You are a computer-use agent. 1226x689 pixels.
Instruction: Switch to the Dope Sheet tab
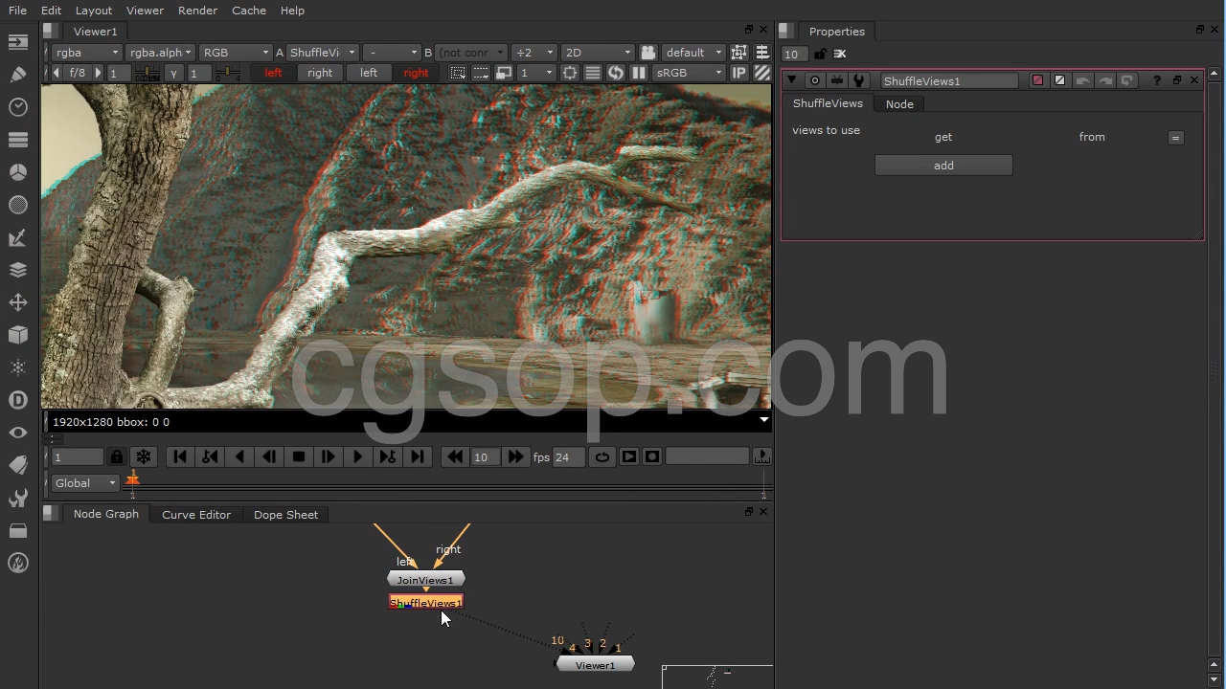click(x=285, y=515)
